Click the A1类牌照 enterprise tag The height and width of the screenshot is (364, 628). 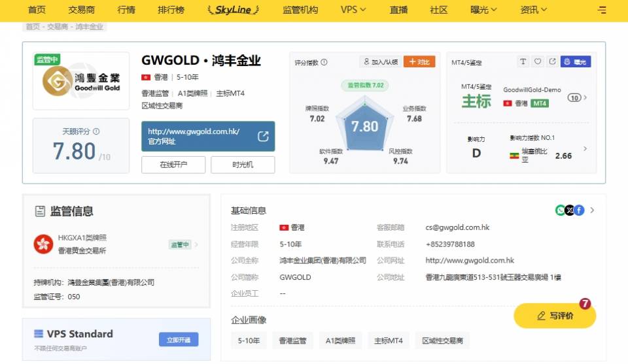(x=340, y=340)
